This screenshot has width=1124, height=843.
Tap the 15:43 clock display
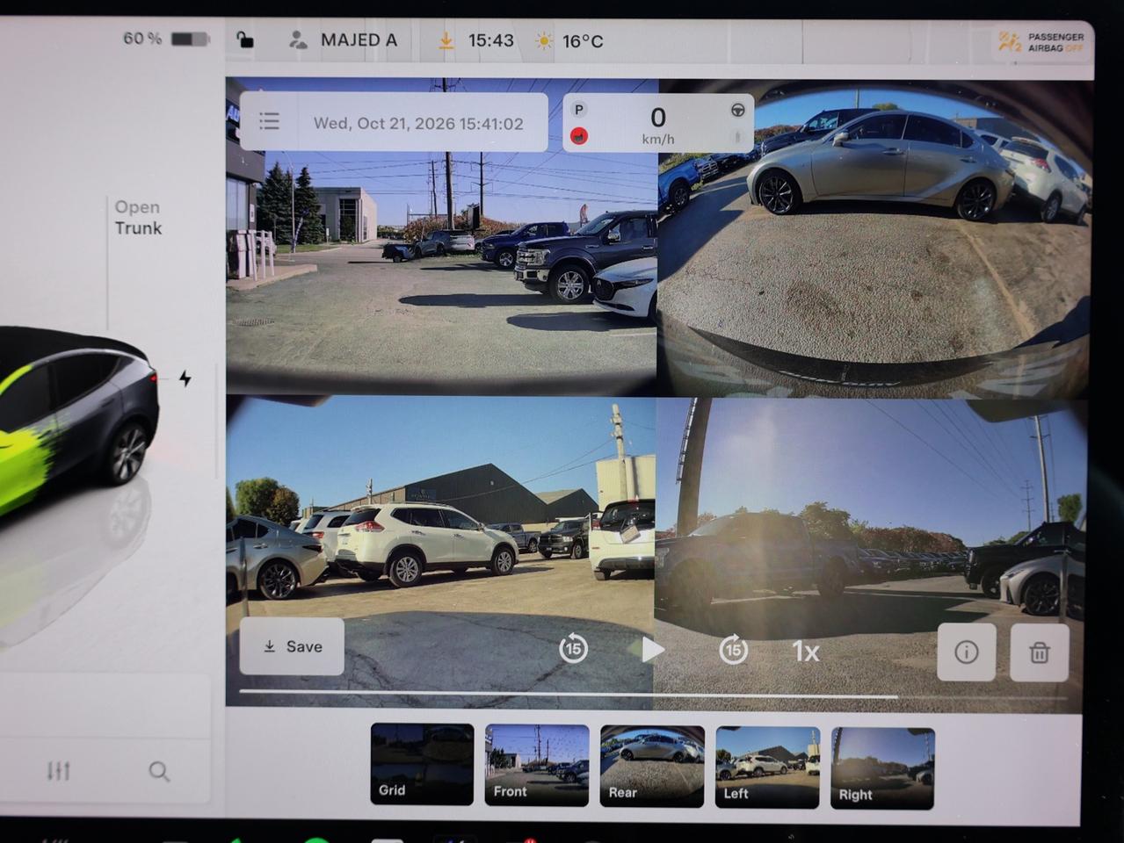tap(490, 40)
